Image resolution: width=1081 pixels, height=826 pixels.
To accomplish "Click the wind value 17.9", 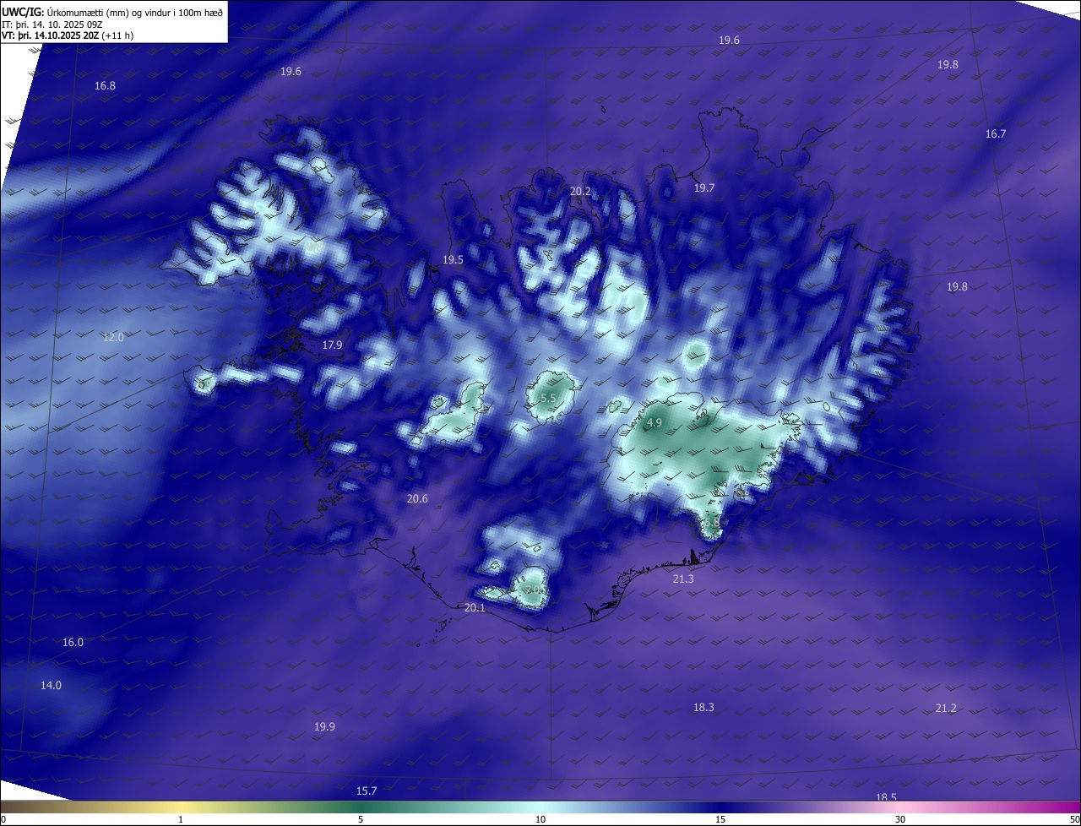I will [x=332, y=345].
